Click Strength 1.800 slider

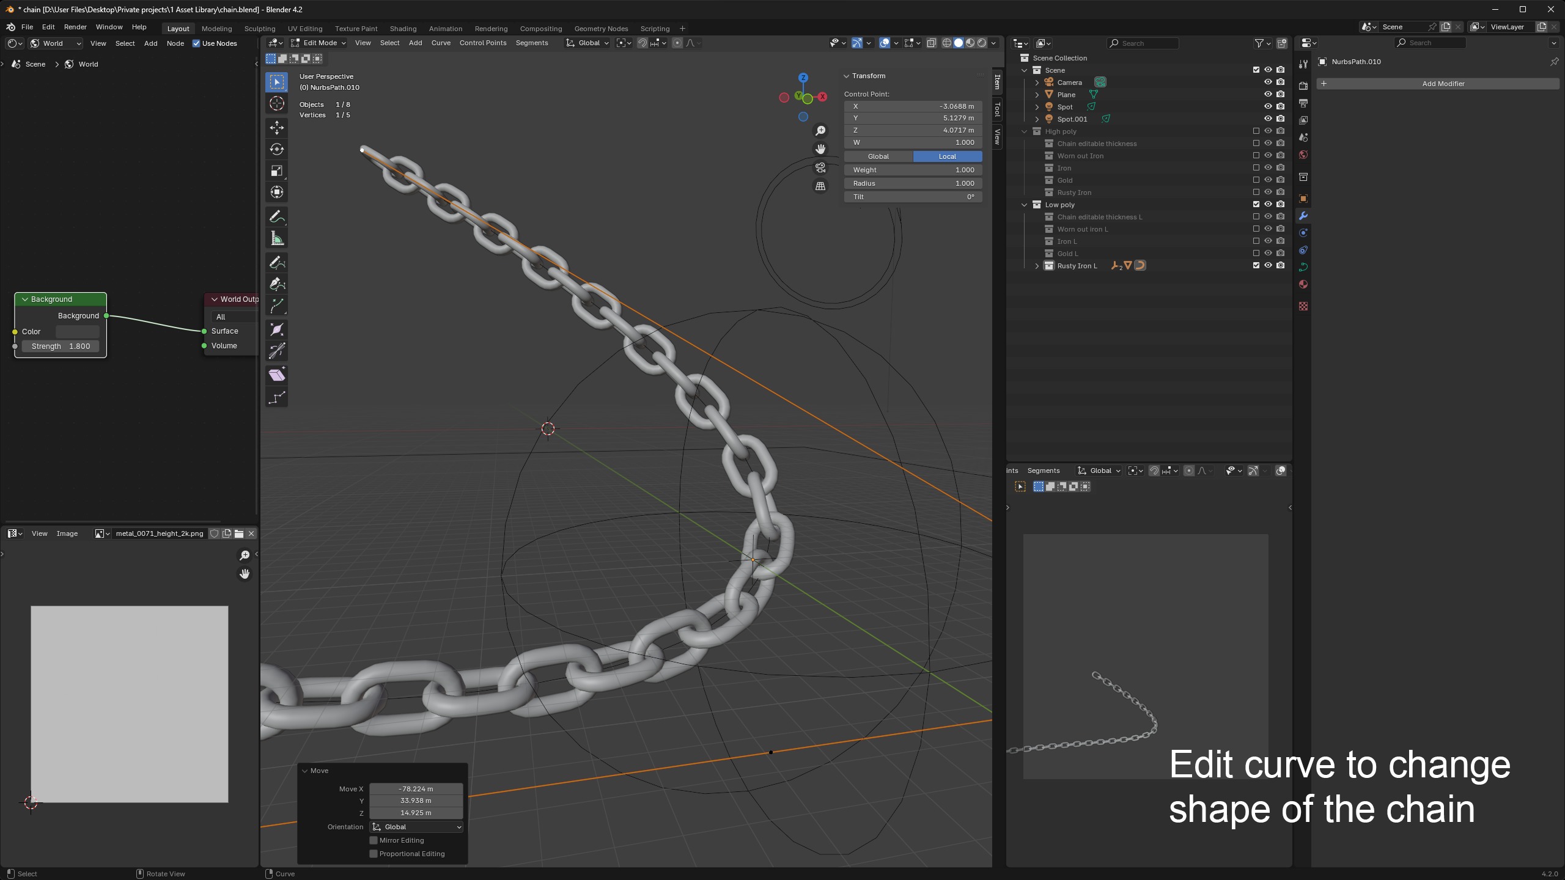[x=61, y=346]
